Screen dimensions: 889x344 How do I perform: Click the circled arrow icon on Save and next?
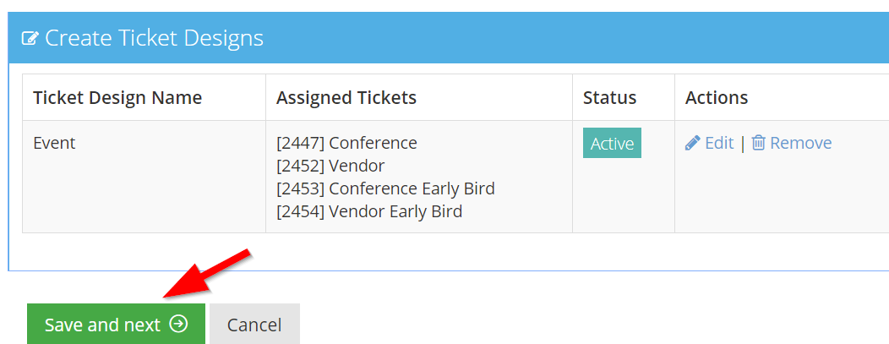point(178,324)
